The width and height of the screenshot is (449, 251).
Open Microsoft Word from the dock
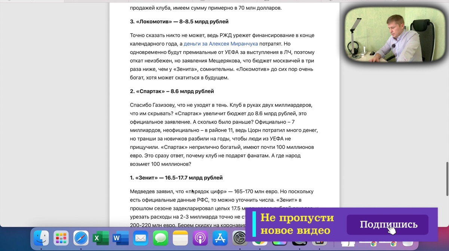coord(120,238)
